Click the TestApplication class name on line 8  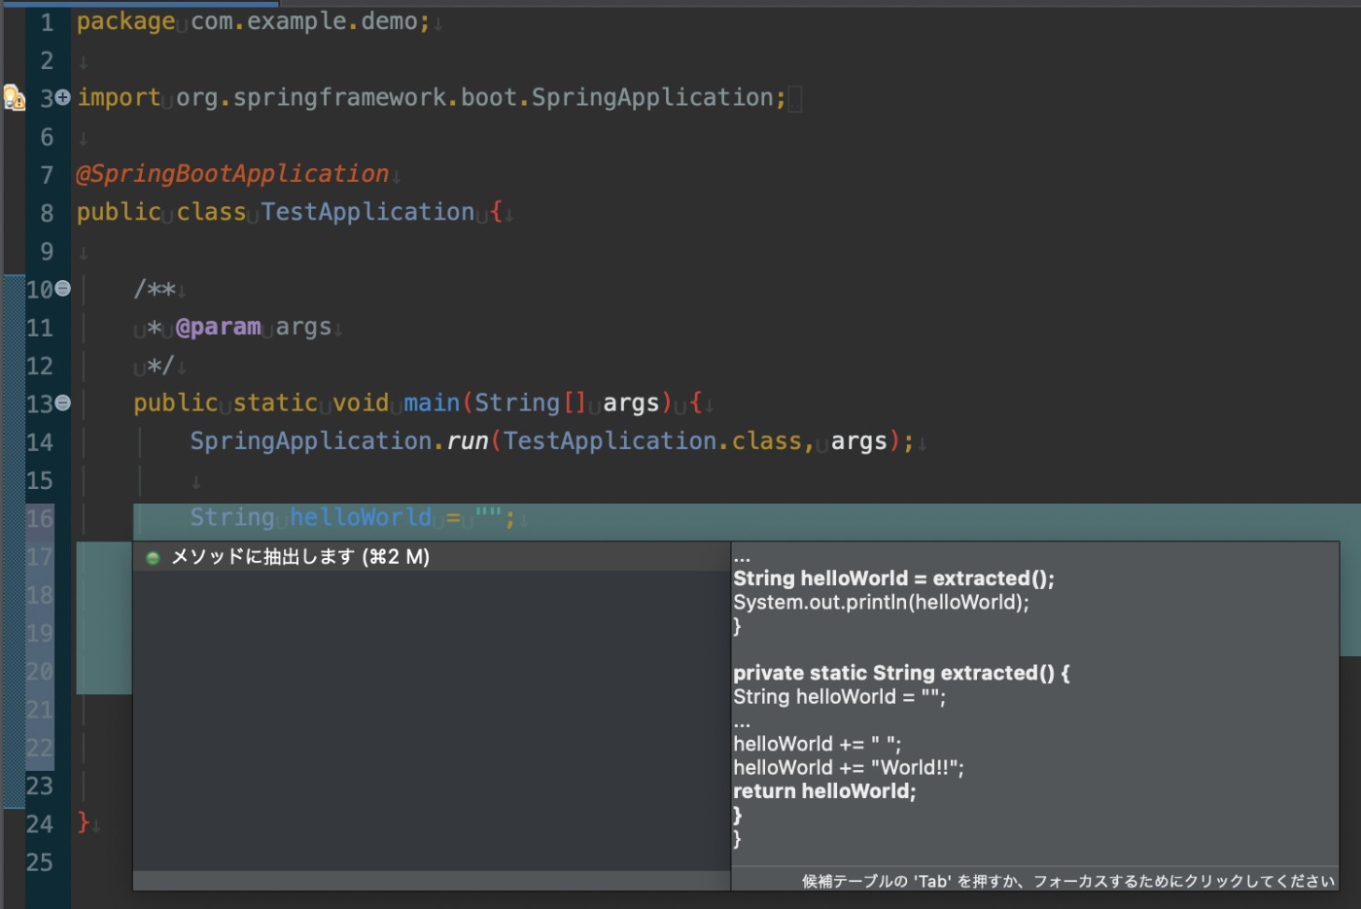(367, 212)
